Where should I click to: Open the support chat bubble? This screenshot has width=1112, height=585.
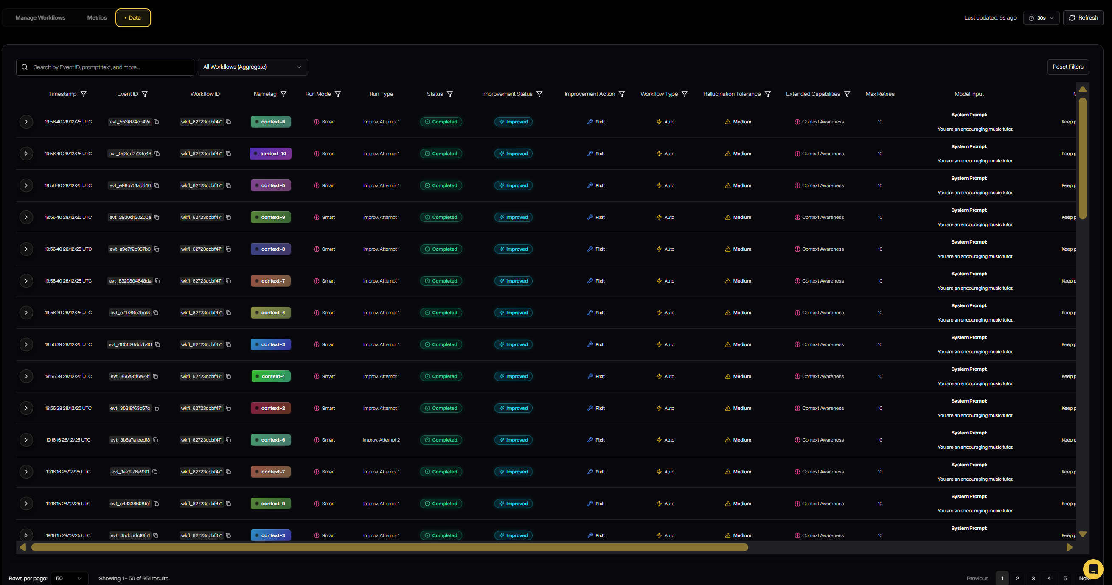click(1093, 569)
